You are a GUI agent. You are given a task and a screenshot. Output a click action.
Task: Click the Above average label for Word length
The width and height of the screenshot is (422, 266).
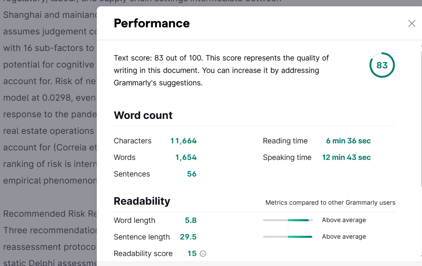click(344, 220)
